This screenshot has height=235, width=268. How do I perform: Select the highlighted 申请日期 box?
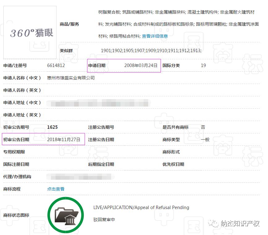pyautogui.click(x=124, y=65)
